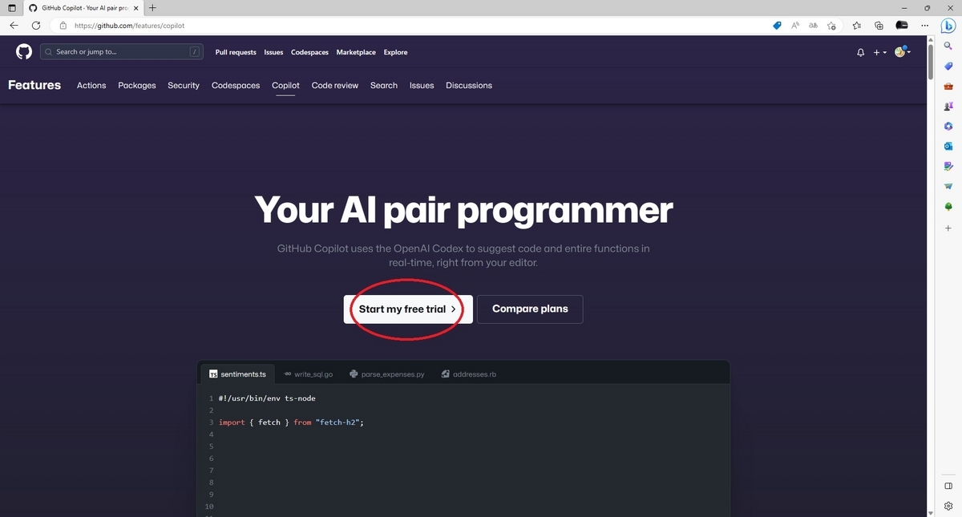
Task: Open shopping price tag in address bar
Action: coord(777,26)
